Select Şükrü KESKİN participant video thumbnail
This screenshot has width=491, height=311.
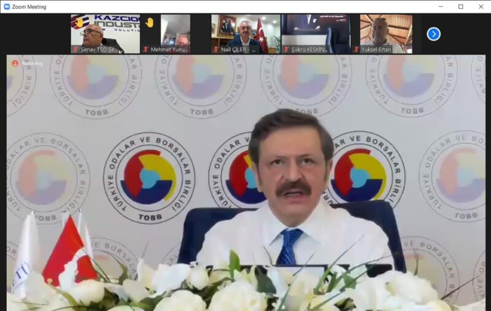(316, 34)
